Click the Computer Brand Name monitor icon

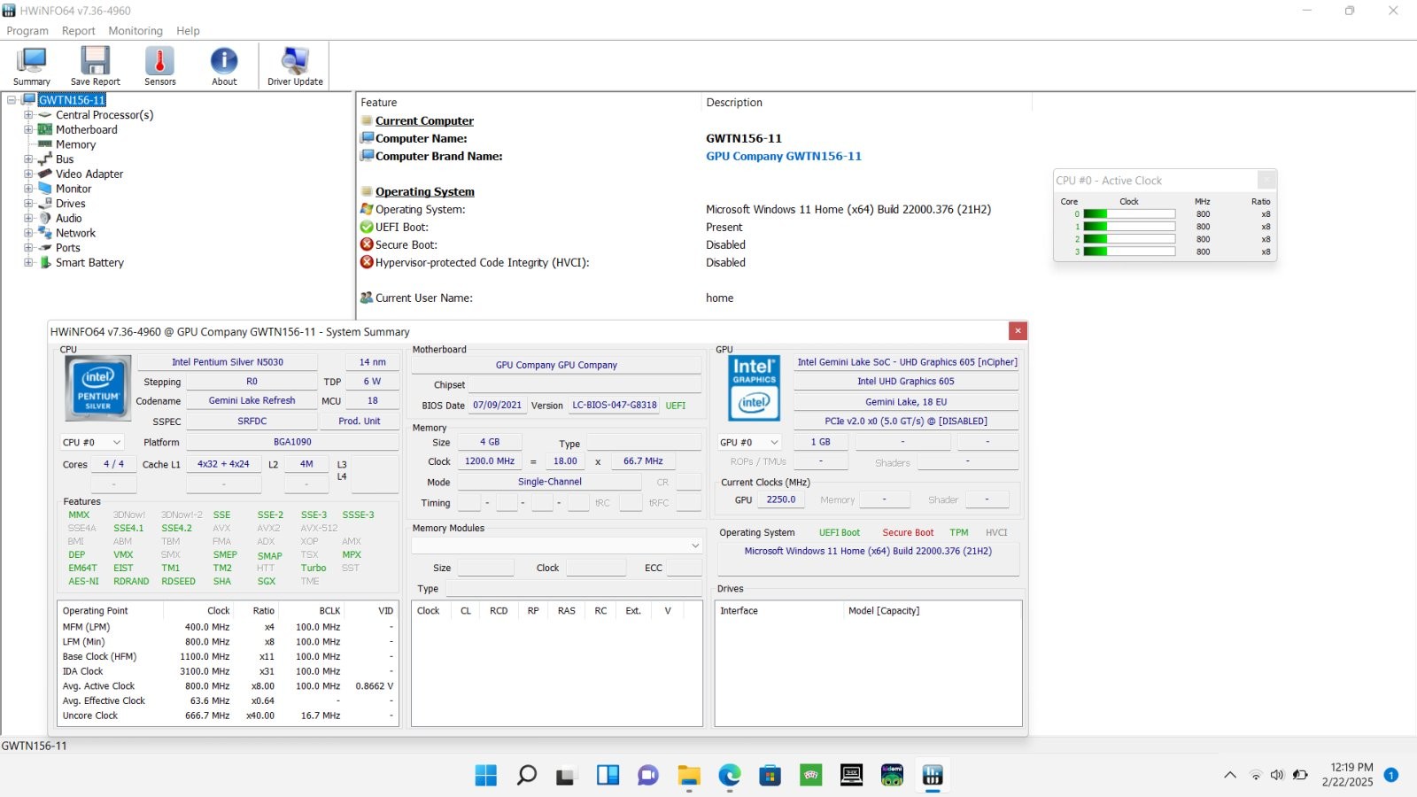point(367,156)
